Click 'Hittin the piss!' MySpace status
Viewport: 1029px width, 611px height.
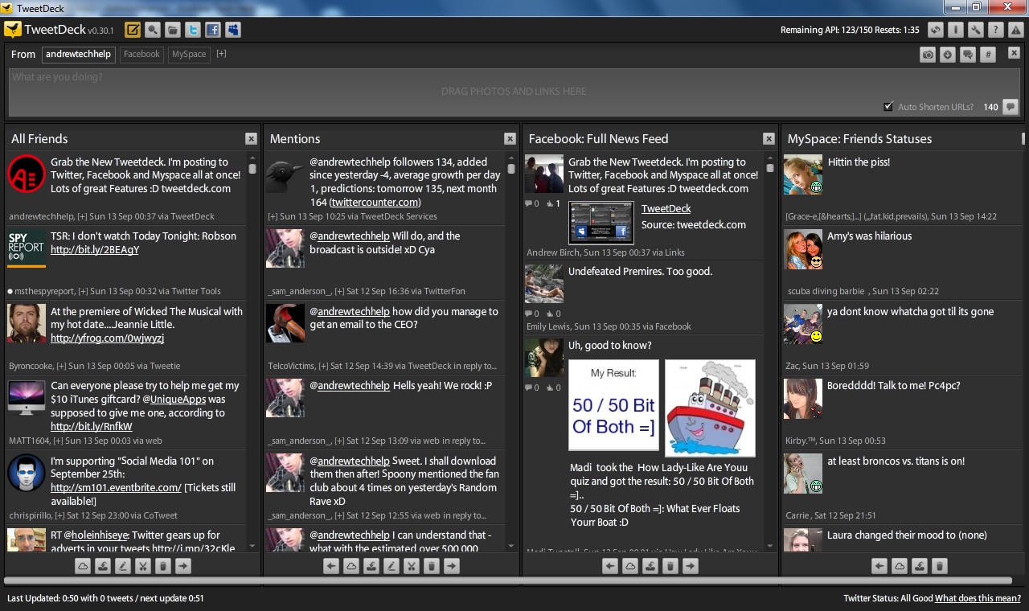pos(859,162)
